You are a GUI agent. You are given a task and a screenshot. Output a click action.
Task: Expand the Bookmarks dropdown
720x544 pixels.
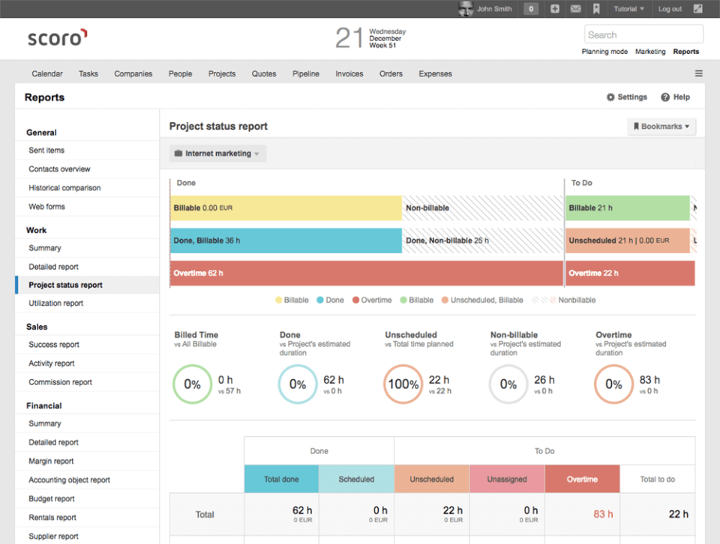click(661, 126)
